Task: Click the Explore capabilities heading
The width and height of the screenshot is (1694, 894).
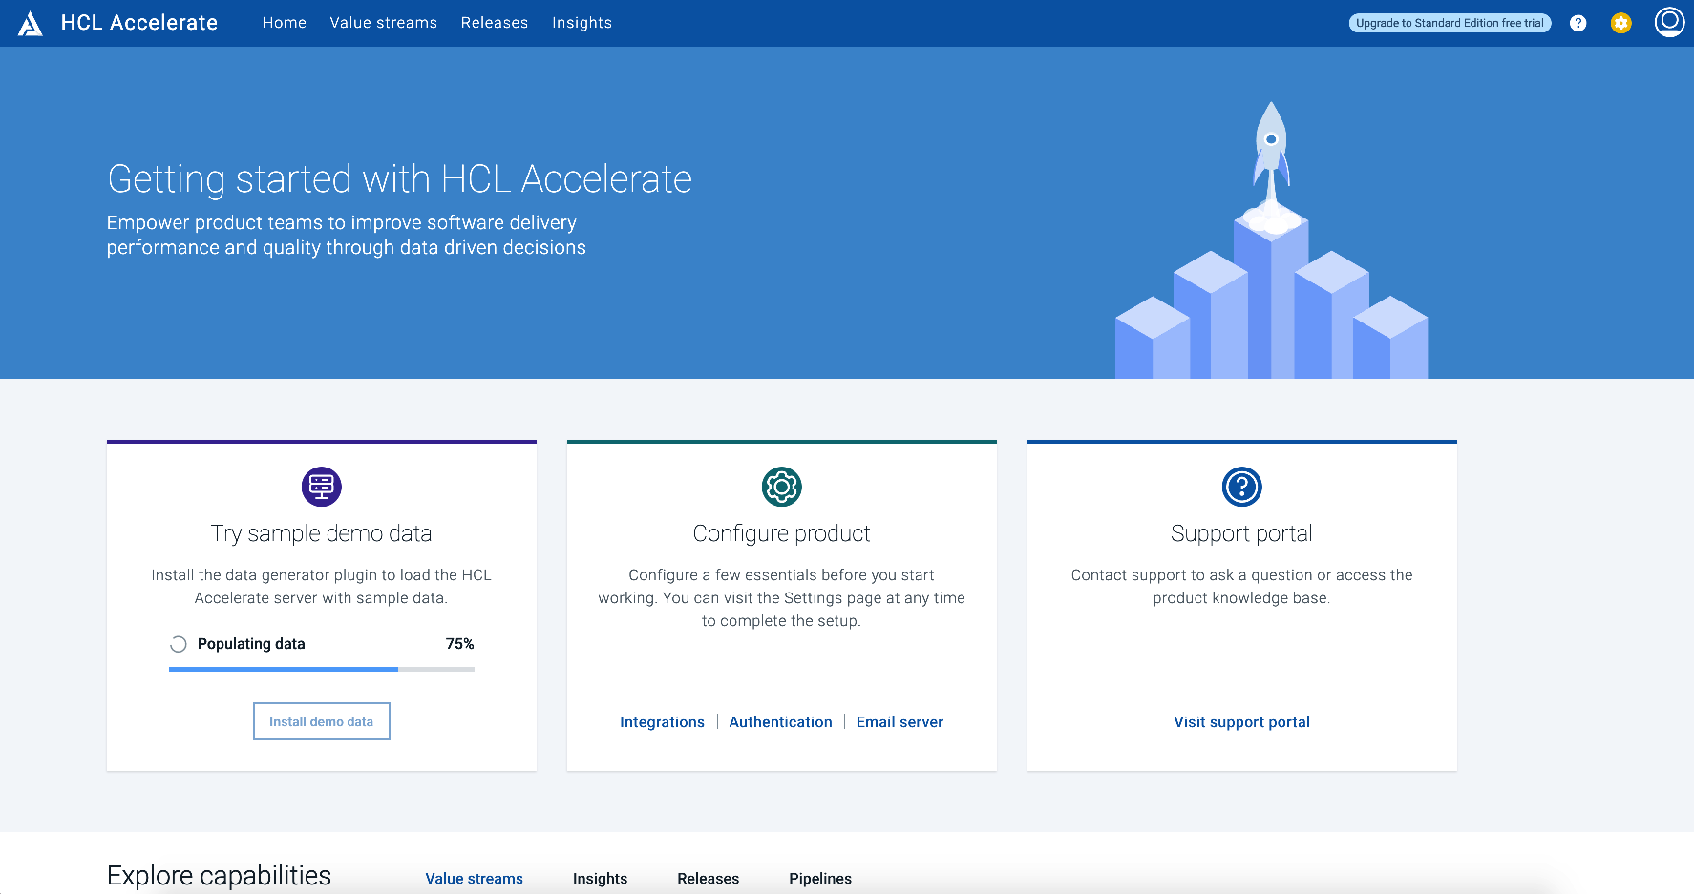Action: click(220, 876)
